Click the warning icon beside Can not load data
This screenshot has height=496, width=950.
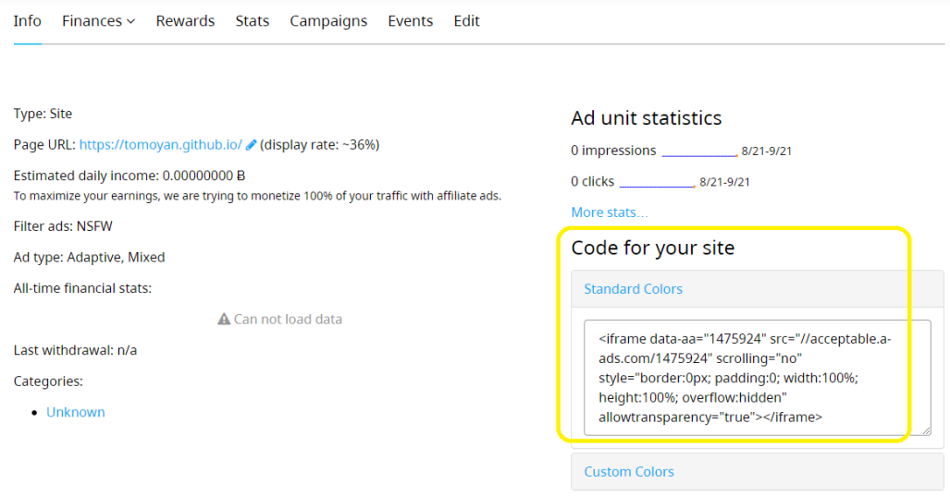(224, 319)
